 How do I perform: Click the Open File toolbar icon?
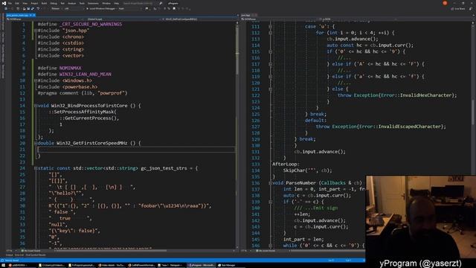(x=25, y=8)
